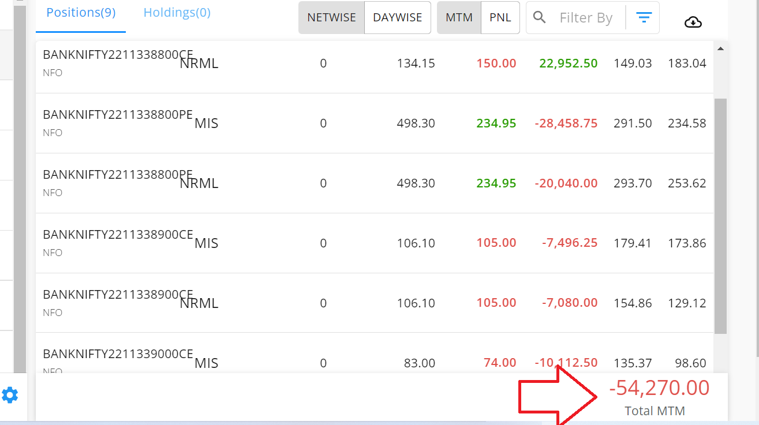Click the average value 179.41

click(633, 243)
